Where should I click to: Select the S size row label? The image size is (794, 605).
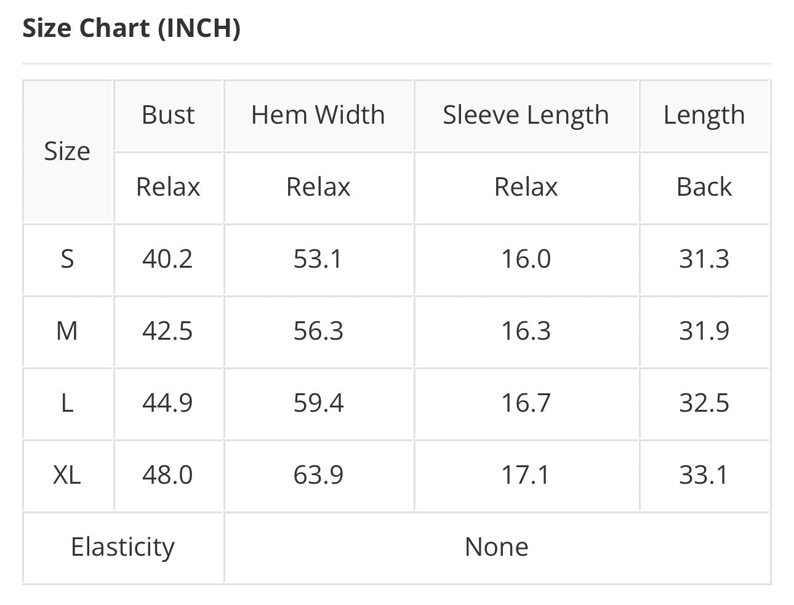[67, 258]
